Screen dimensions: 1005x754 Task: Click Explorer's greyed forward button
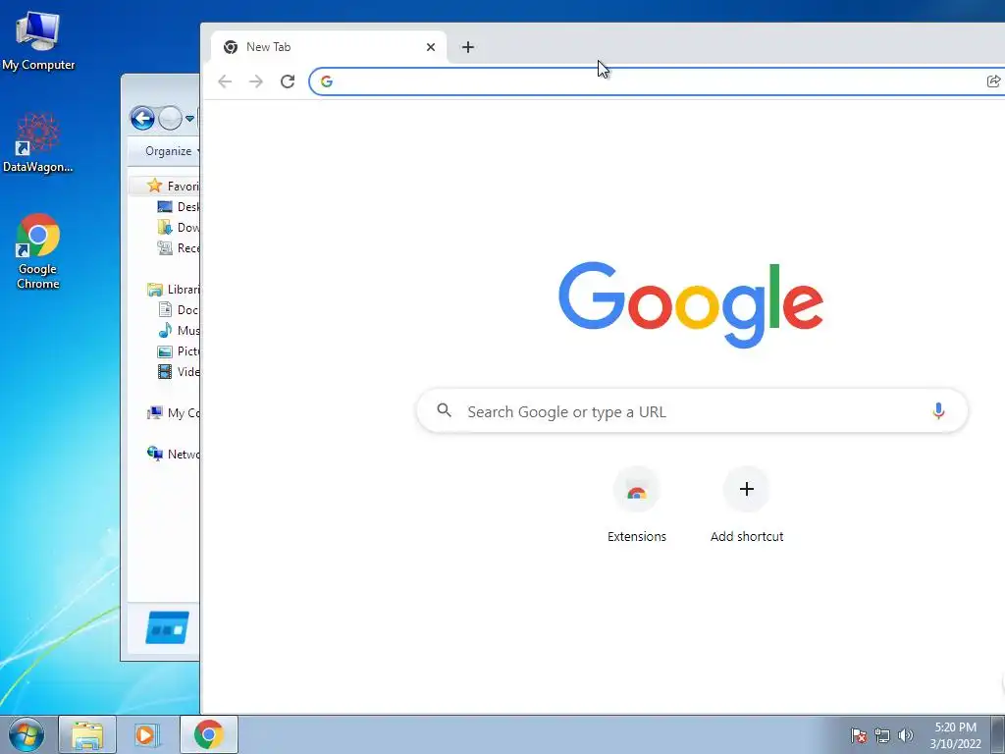tap(170, 118)
